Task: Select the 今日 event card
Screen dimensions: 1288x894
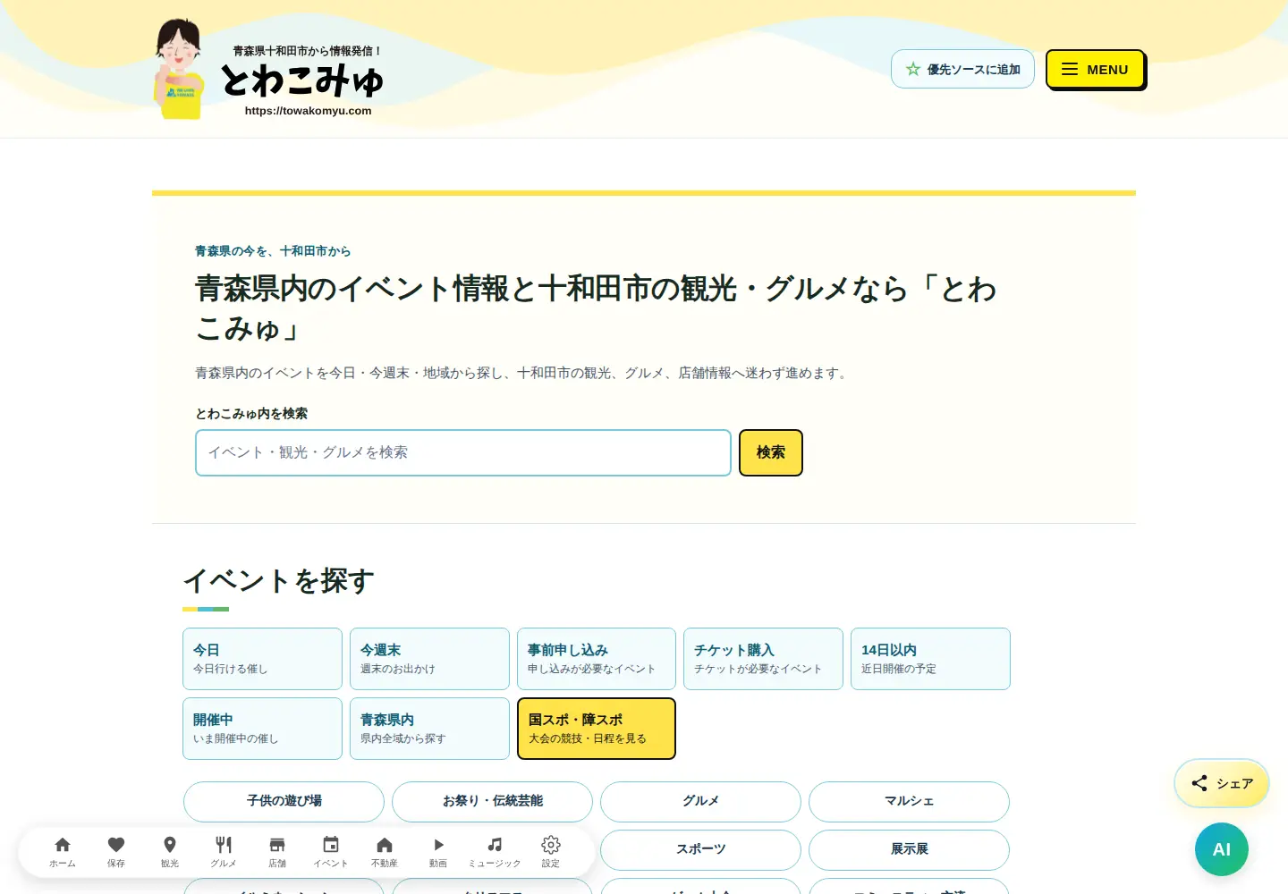Action: click(x=262, y=659)
